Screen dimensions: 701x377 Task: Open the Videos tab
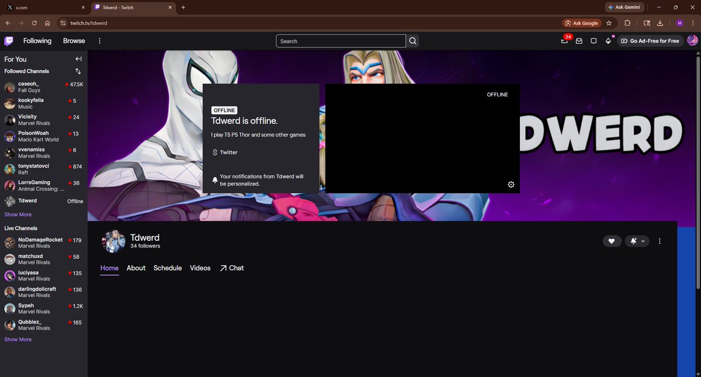tap(200, 268)
